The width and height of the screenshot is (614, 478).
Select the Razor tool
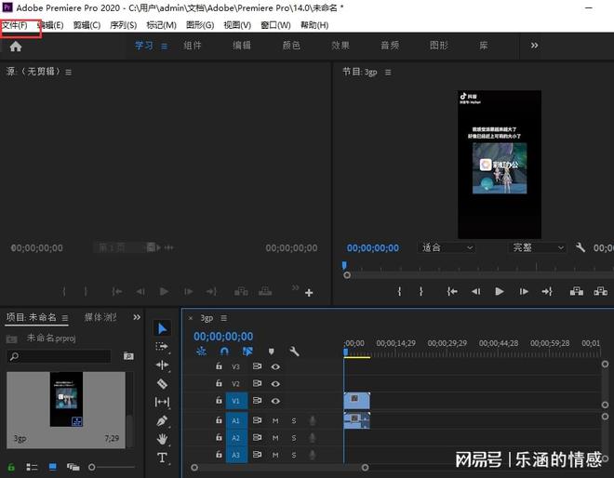(x=162, y=384)
